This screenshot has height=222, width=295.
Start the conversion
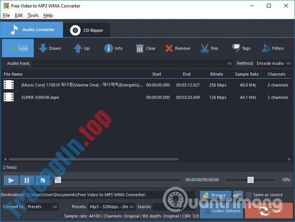click(269, 211)
